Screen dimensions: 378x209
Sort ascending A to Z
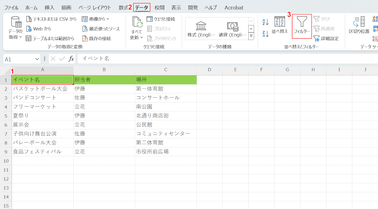pos(265,22)
